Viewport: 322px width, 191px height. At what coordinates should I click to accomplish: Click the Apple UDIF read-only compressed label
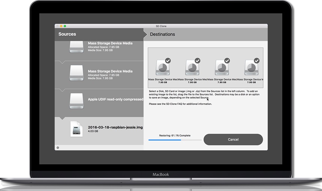[116, 99]
